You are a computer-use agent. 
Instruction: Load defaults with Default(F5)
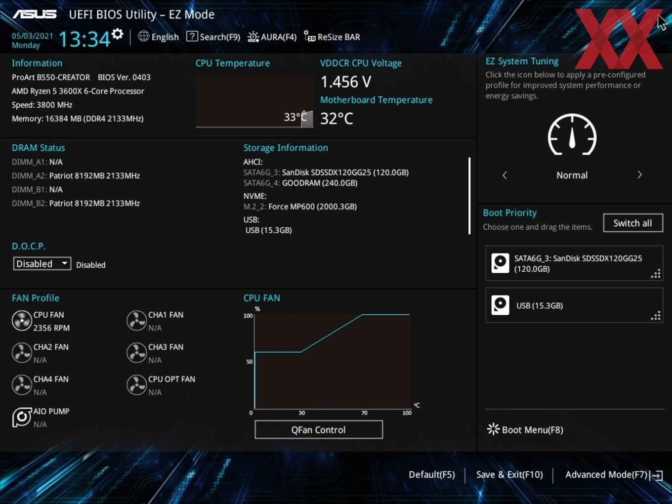click(432, 474)
